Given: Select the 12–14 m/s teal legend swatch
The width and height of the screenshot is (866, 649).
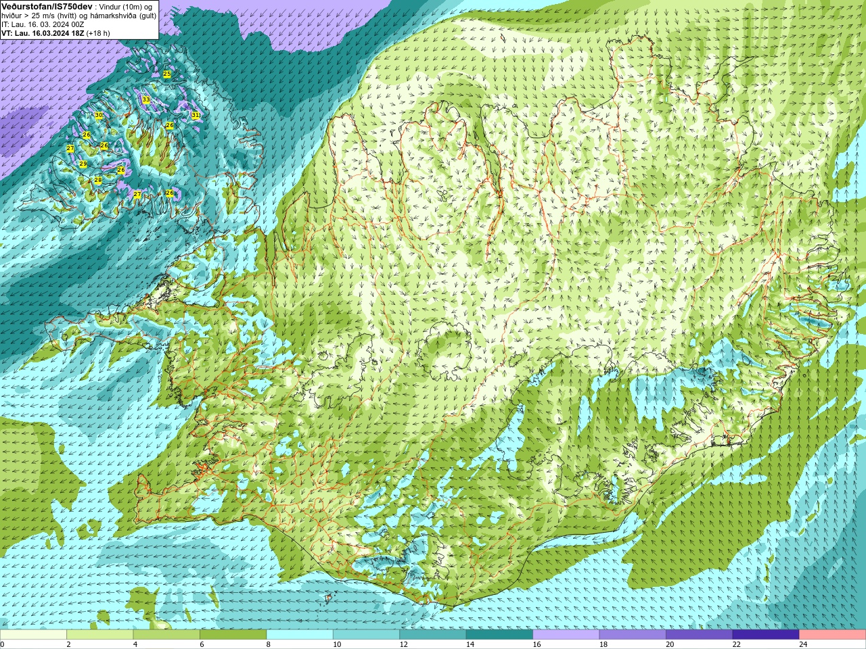Looking at the screenshot, I should (433, 635).
